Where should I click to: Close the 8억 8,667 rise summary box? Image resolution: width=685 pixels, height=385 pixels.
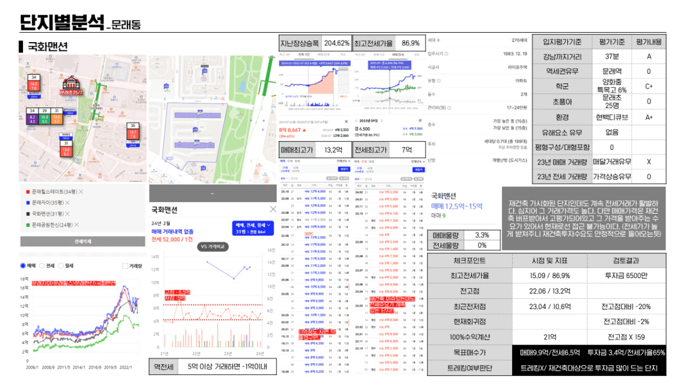pyautogui.click(x=346, y=122)
